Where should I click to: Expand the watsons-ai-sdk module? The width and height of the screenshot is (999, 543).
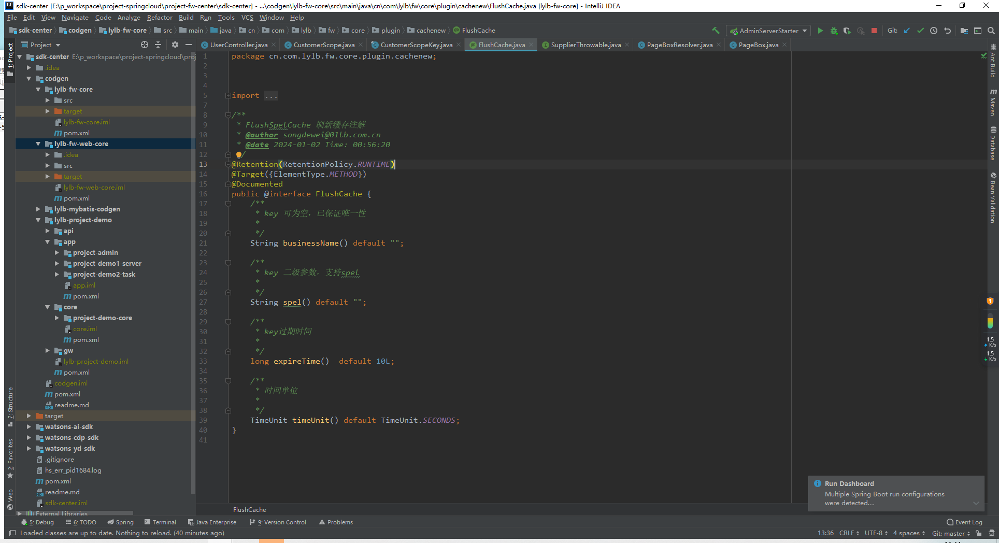(29, 427)
